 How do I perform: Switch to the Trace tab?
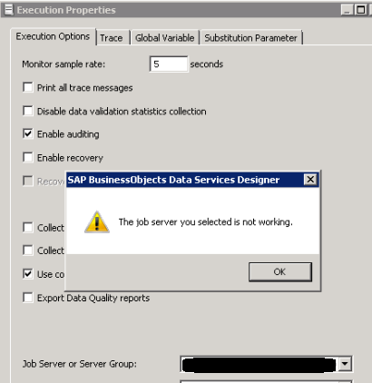pyautogui.click(x=112, y=38)
